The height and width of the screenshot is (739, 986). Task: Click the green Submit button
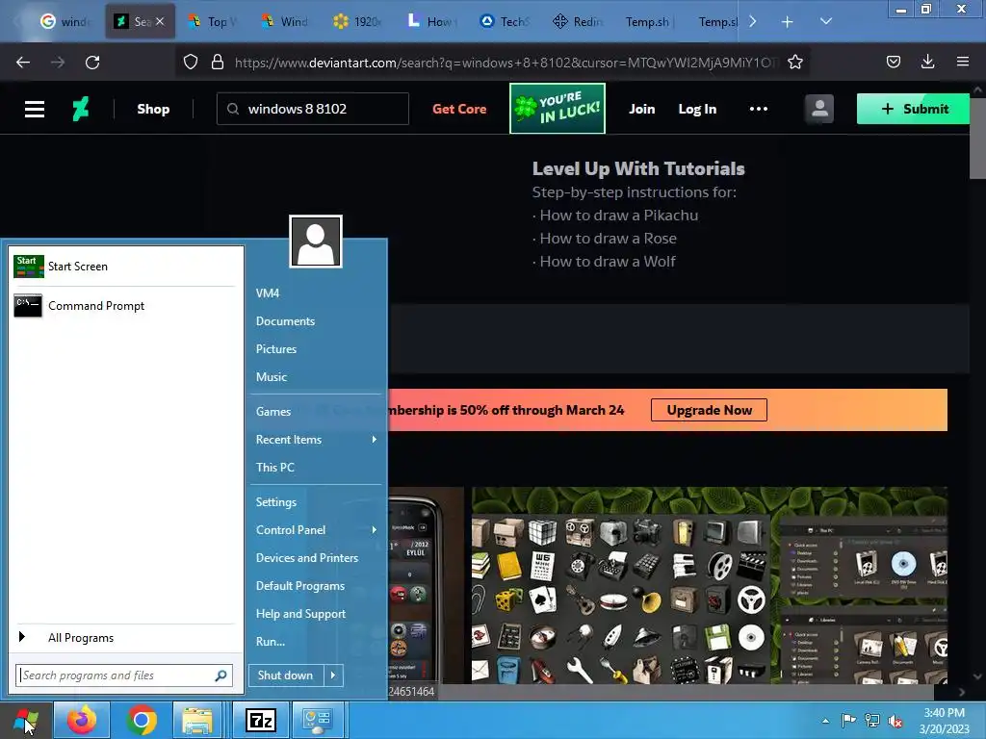tap(914, 109)
